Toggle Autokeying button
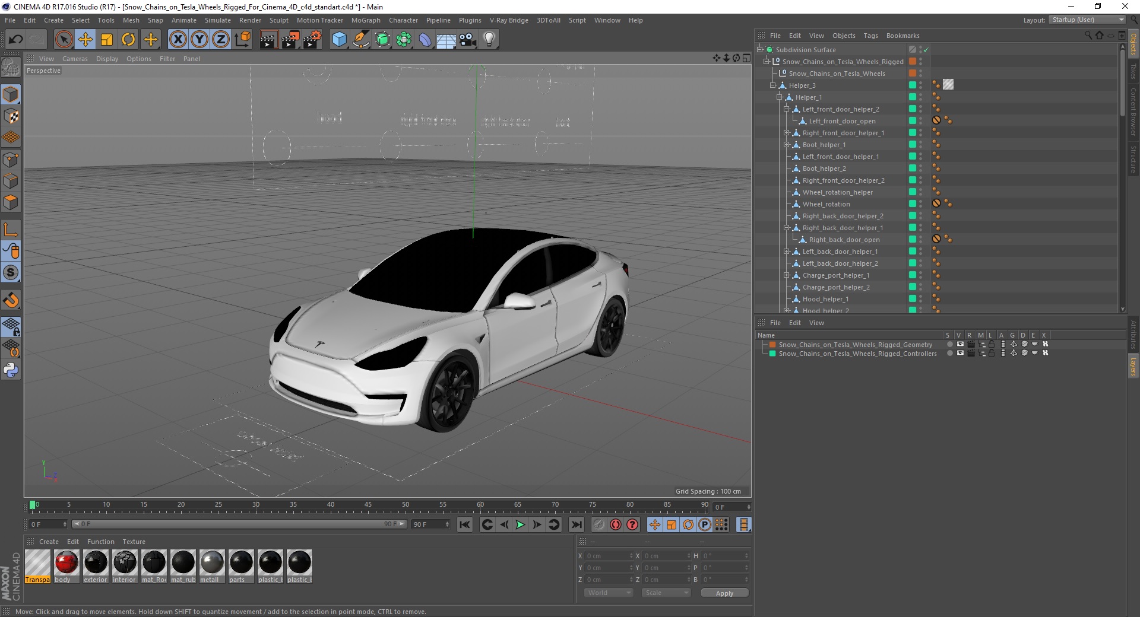The image size is (1140, 617). pos(616,524)
